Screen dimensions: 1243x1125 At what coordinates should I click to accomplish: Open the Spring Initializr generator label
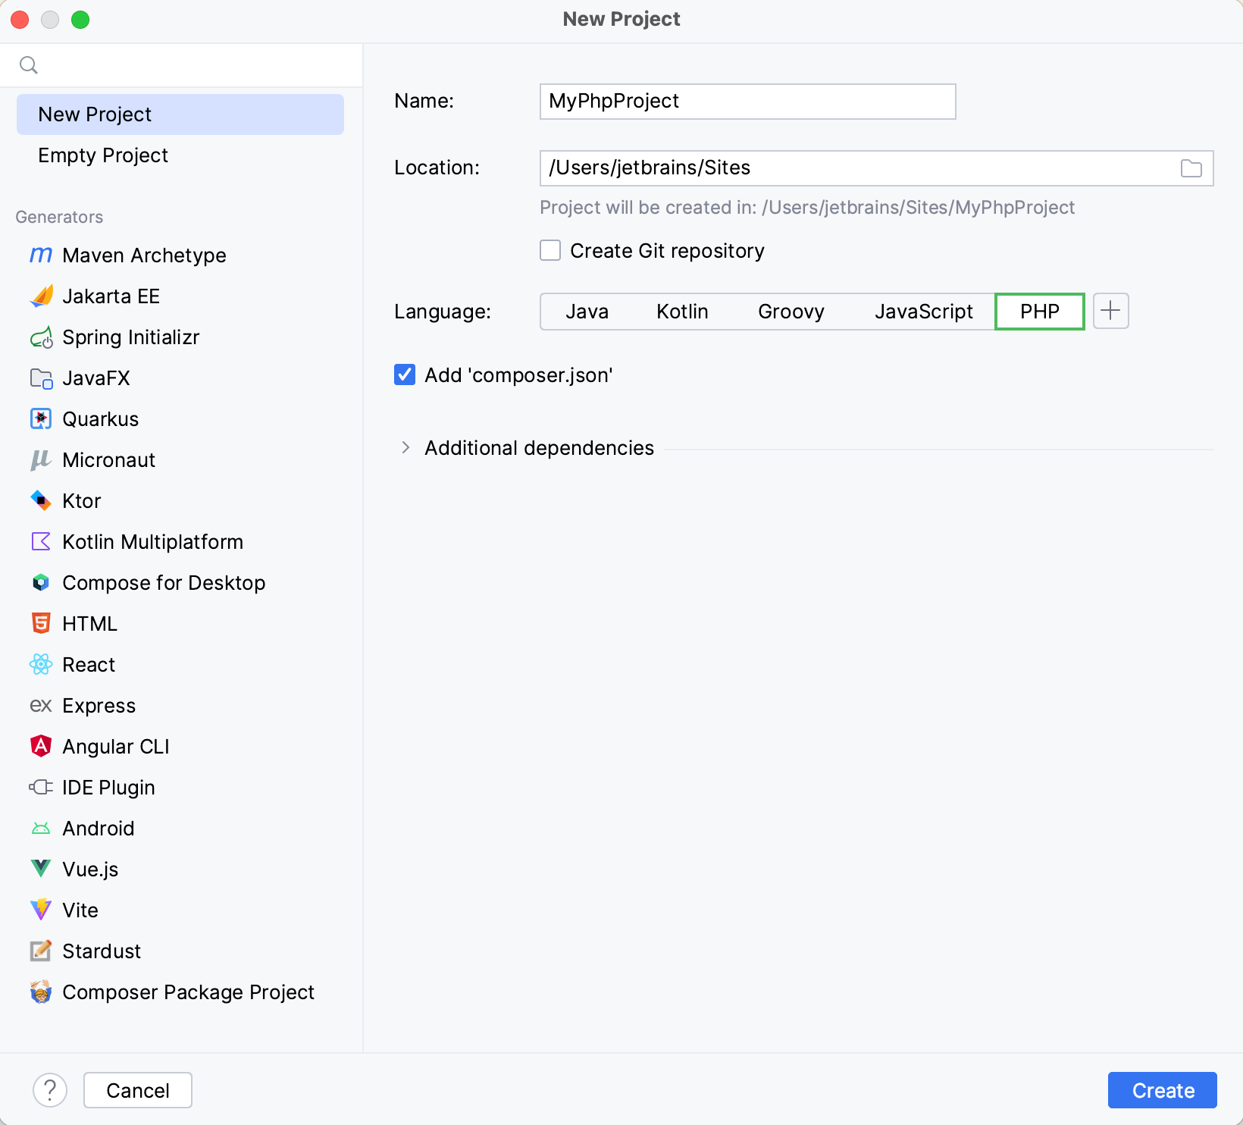tap(131, 337)
